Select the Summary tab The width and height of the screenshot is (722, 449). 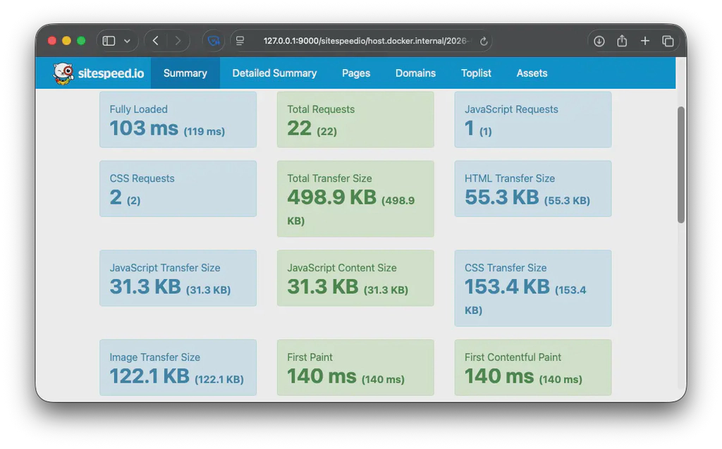pos(185,73)
